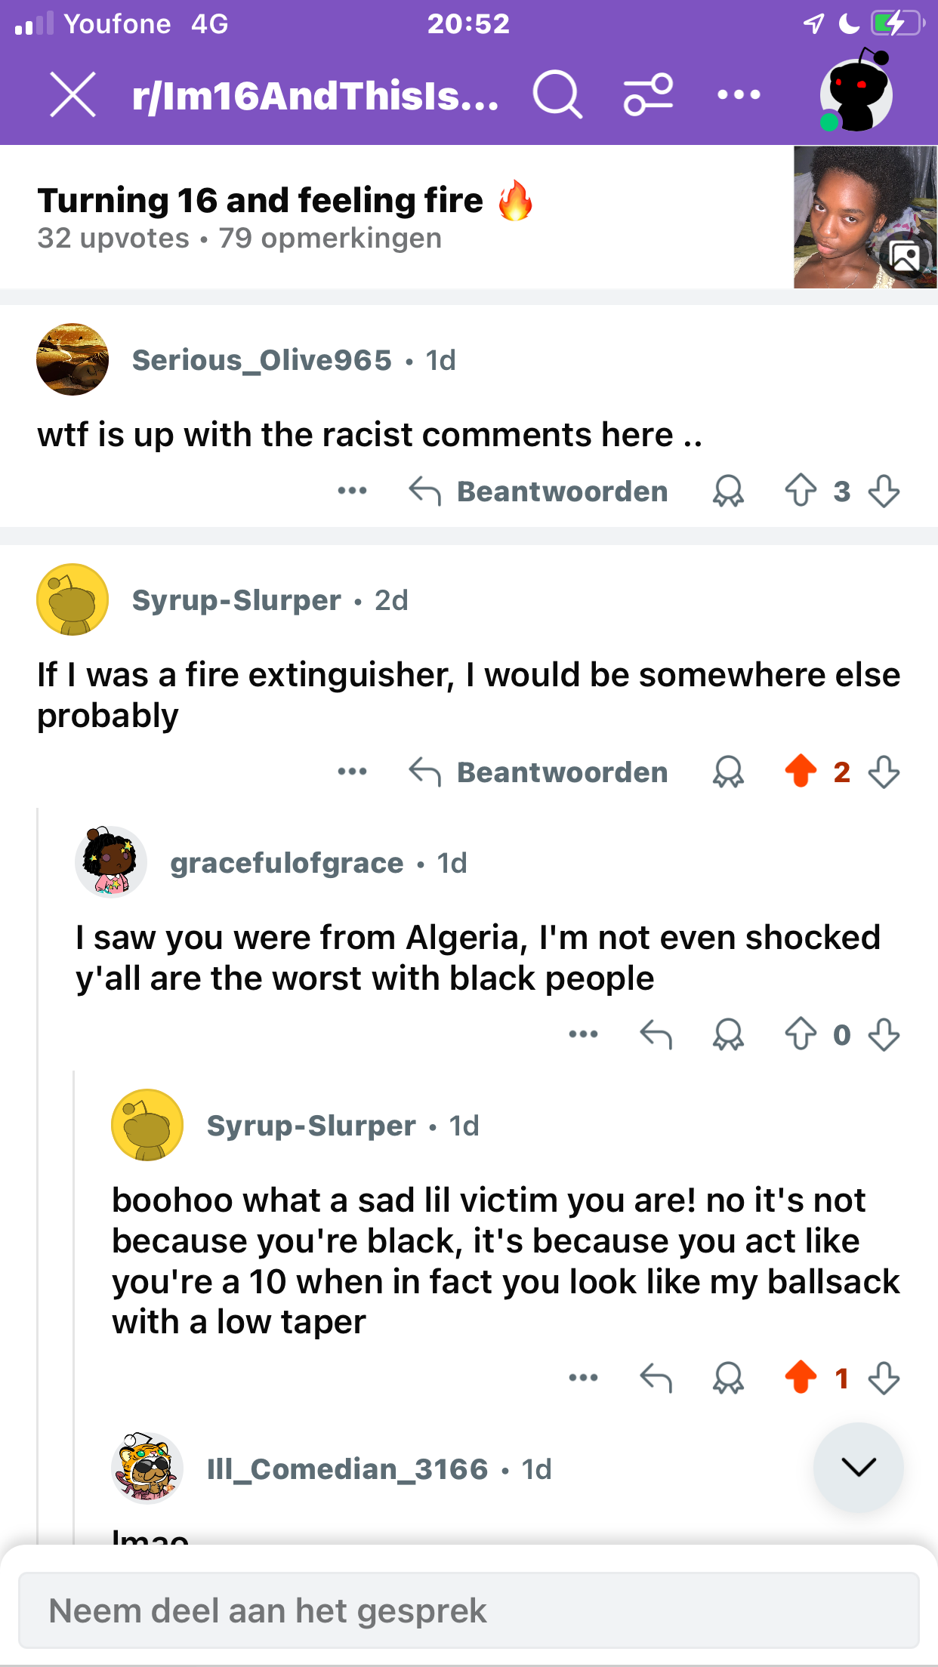
Task: Upvote Serious_Olive965's comment
Action: [801, 491]
